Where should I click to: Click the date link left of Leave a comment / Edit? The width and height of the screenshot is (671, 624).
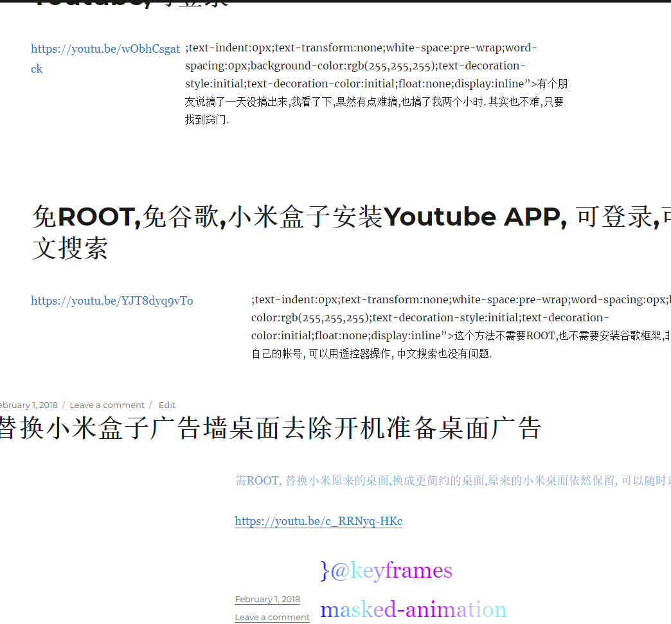click(x=29, y=406)
